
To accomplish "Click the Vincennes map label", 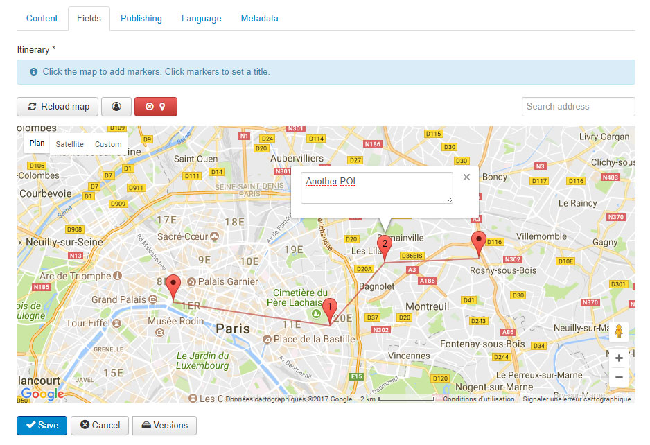I will 409,356.
